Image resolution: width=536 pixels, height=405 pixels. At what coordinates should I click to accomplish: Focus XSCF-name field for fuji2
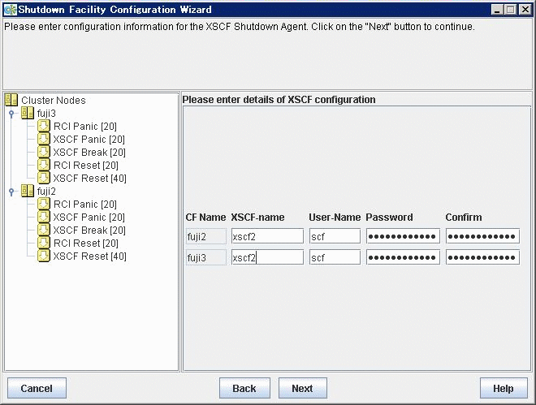tap(267, 236)
